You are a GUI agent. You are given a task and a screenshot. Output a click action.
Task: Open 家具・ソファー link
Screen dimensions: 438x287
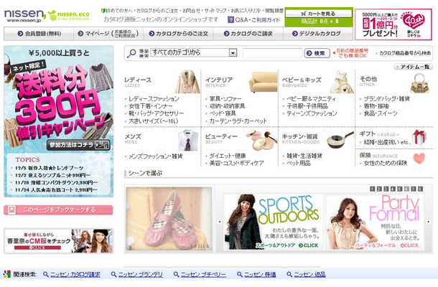click(x=225, y=98)
